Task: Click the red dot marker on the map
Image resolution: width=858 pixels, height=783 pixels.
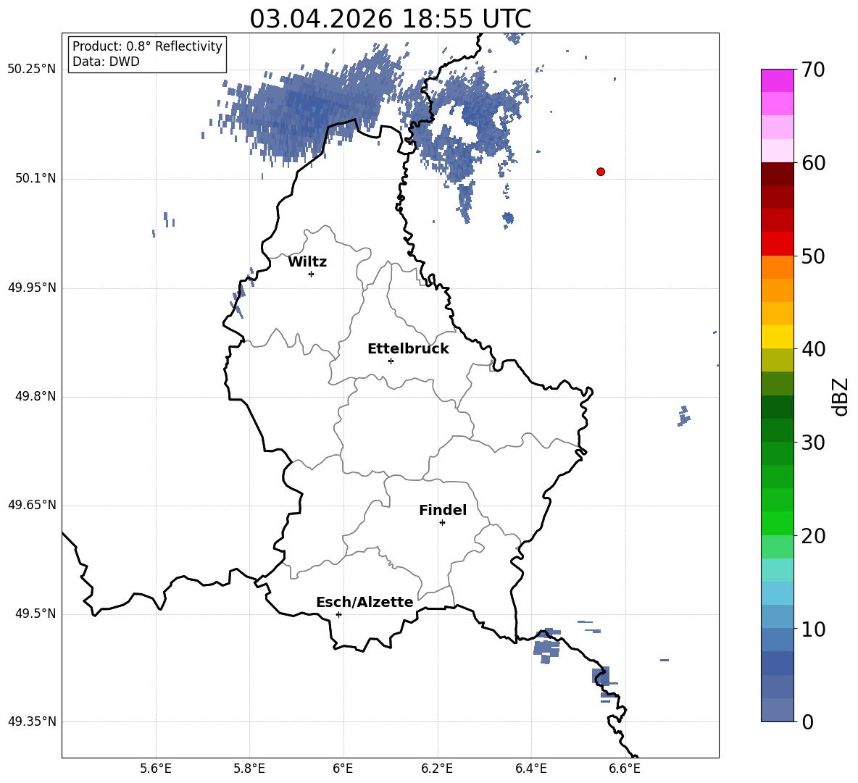Action: click(601, 172)
